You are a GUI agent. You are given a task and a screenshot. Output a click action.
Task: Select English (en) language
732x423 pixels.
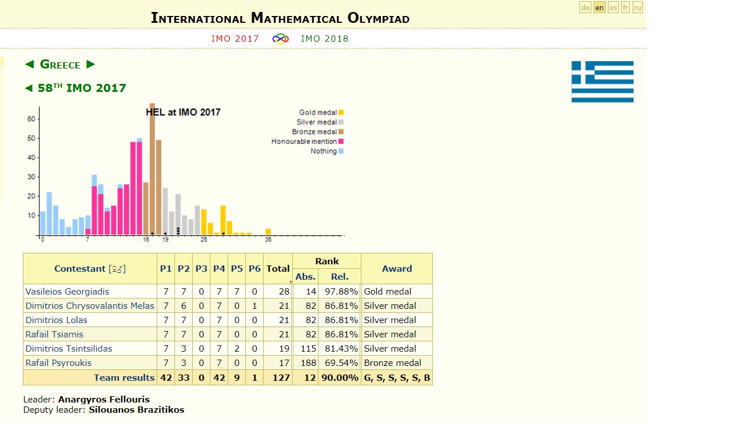tap(599, 7)
